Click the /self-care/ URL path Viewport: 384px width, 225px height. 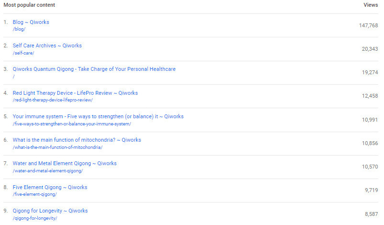pos(23,53)
